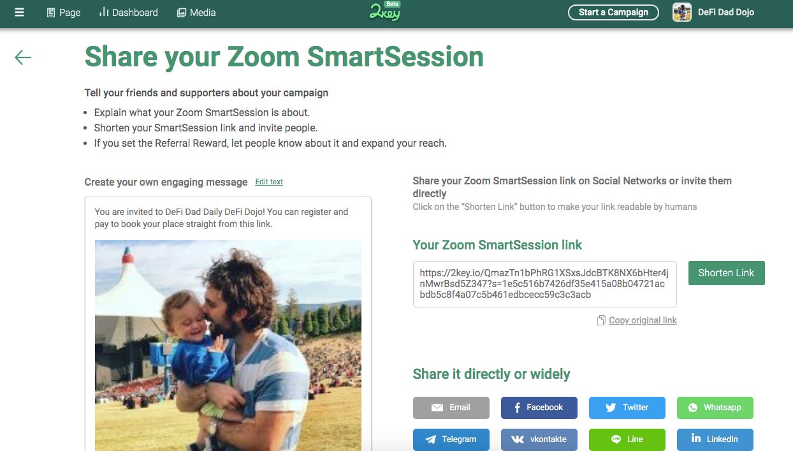Screen dimensions: 793x451
Task: Share via Whatsapp
Action: click(x=715, y=408)
